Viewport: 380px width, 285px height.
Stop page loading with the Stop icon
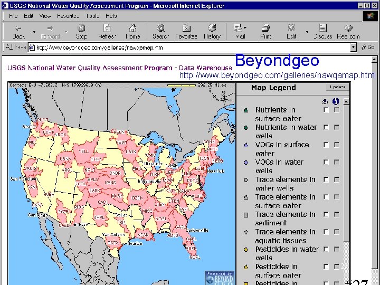(x=81, y=32)
